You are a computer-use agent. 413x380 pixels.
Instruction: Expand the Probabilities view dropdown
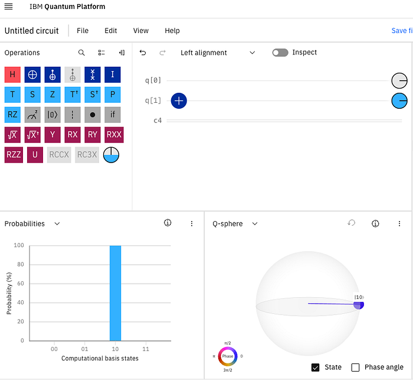click(x=57, y=224)
